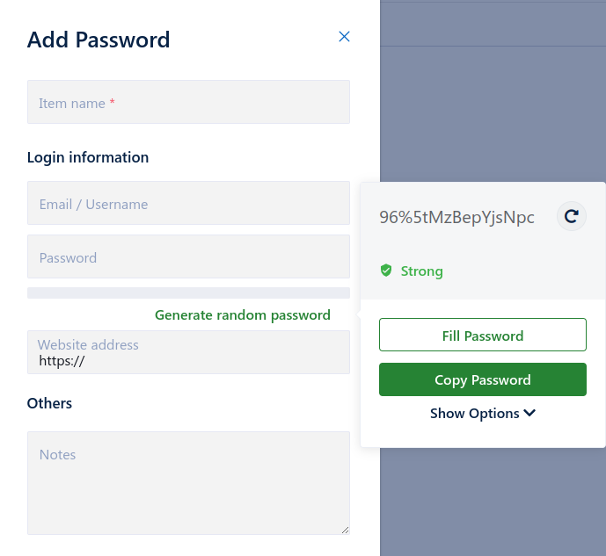This screenshot has width=606, height=556.
Task: Expand Show Options chevron
Action: click(529, 413)
